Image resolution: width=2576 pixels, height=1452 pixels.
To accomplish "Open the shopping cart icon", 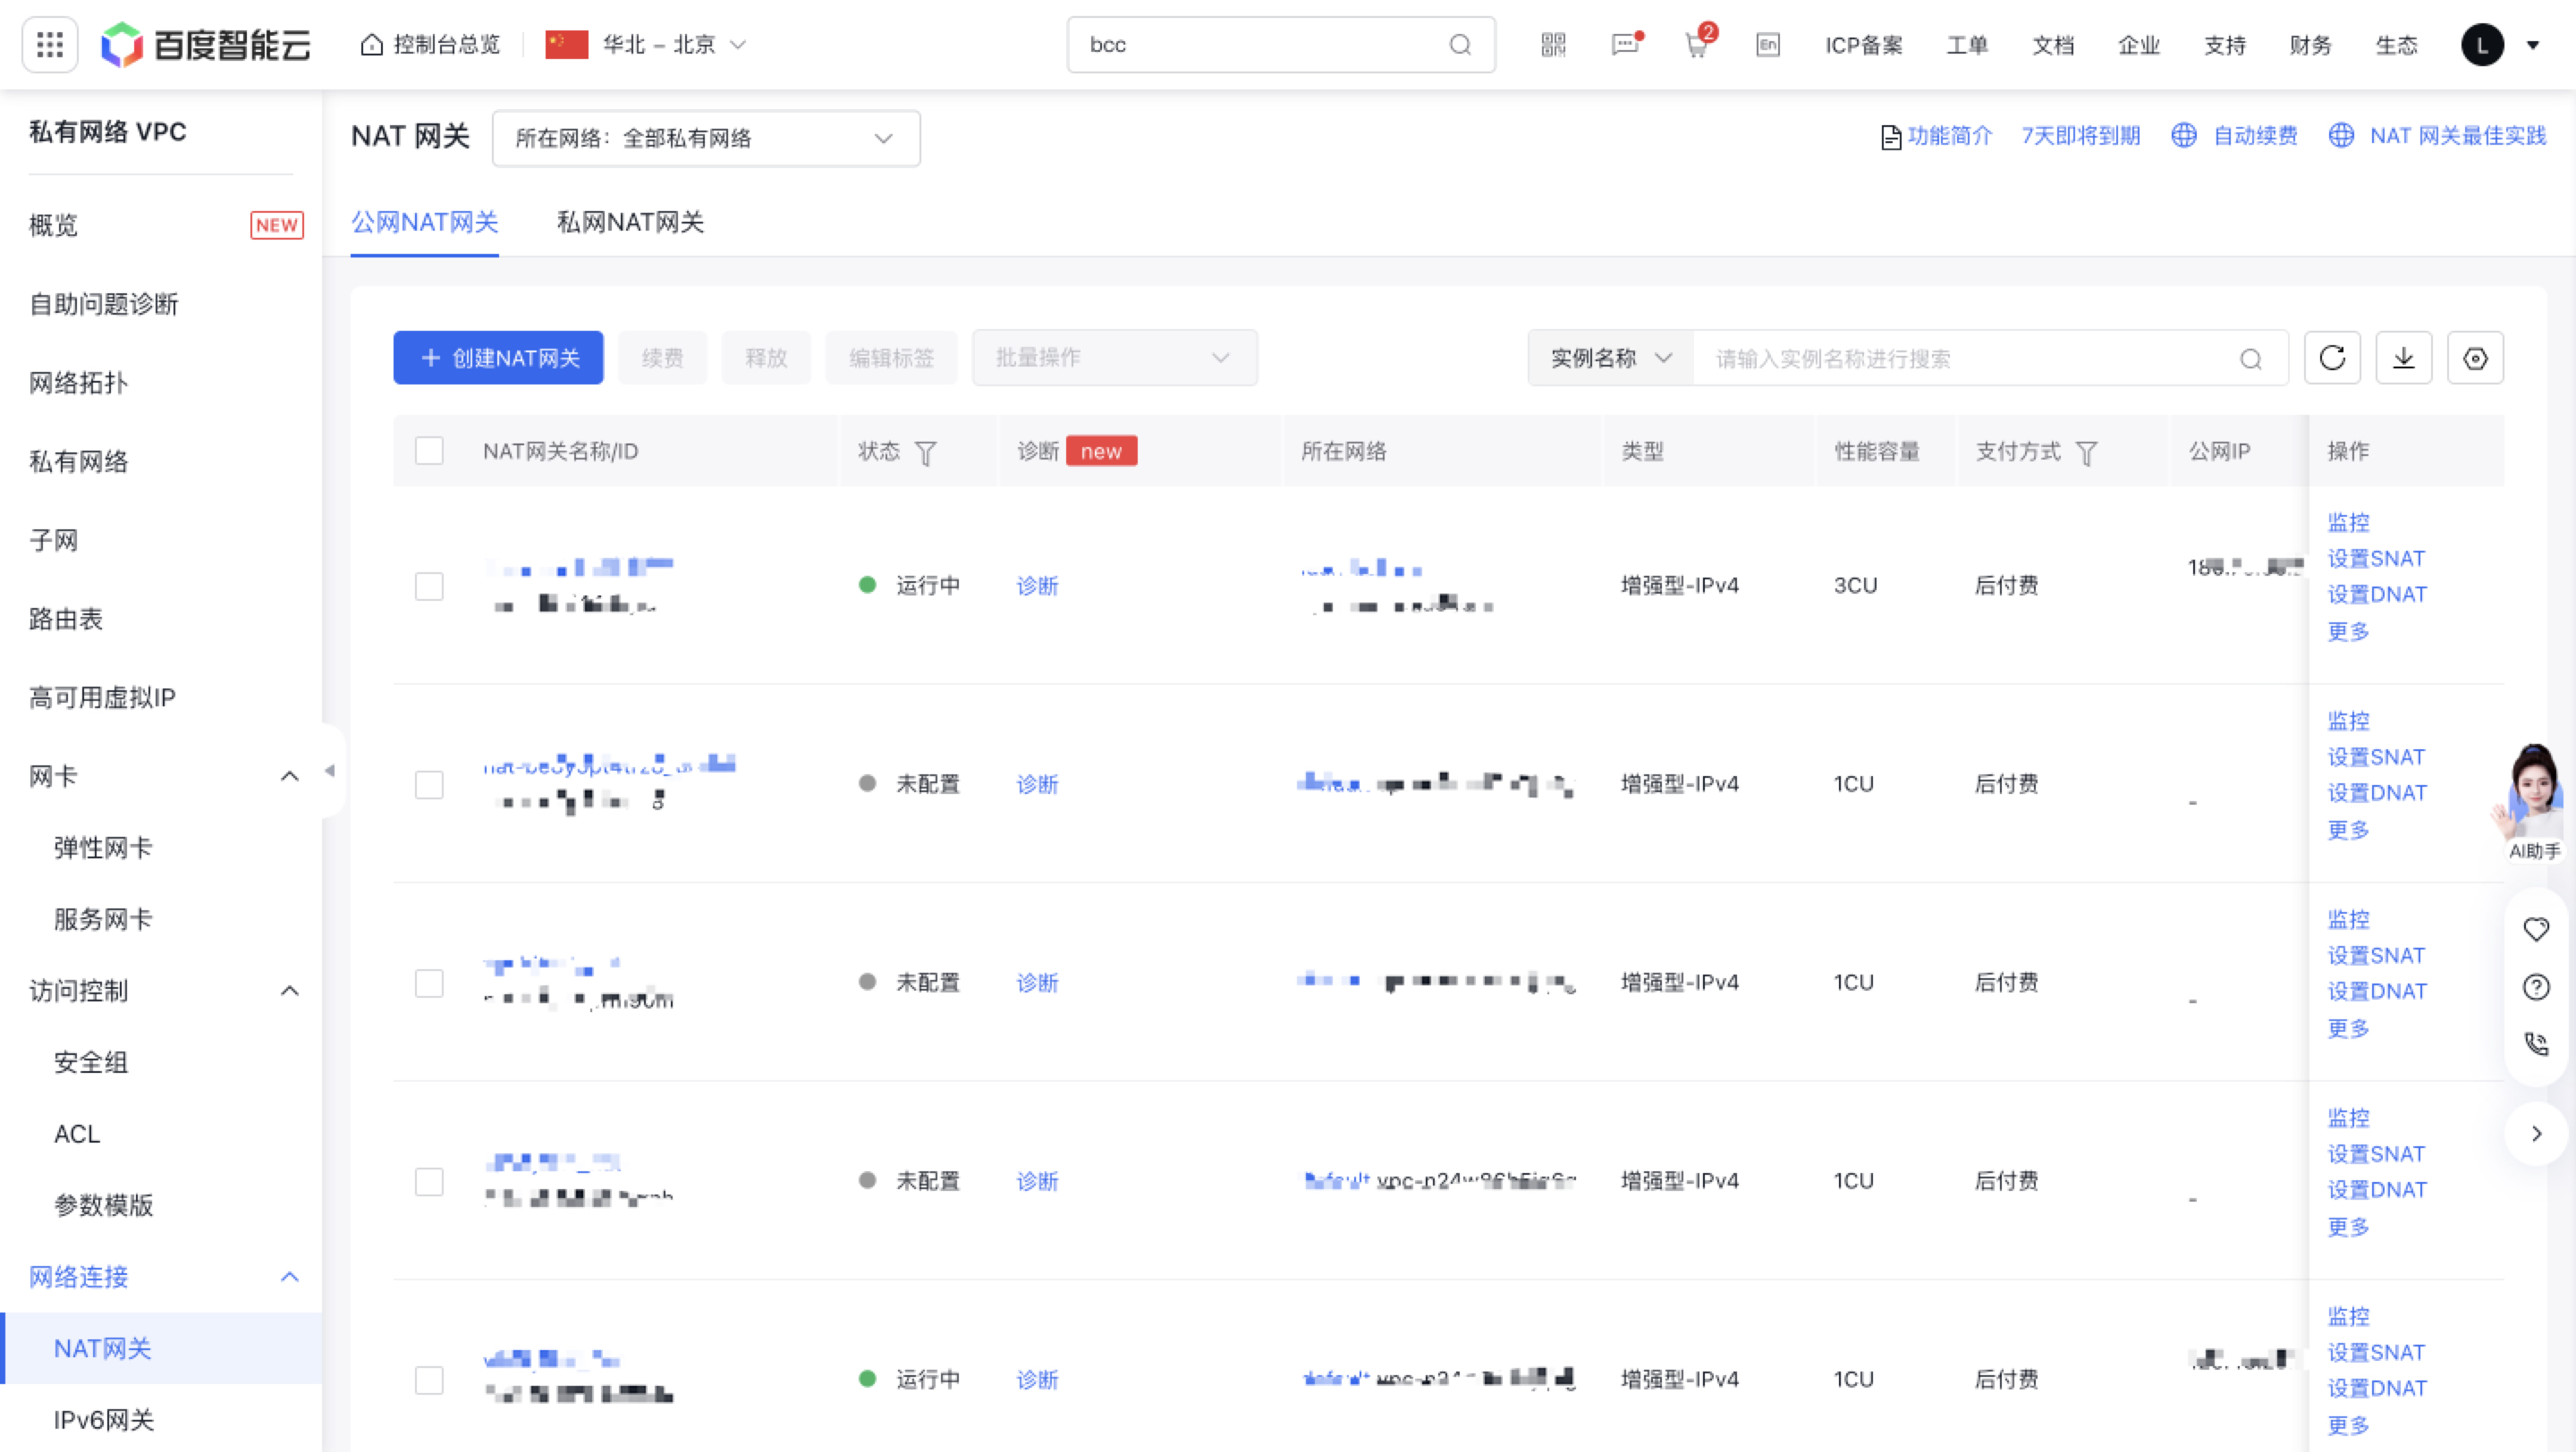I will (1697, 44).
